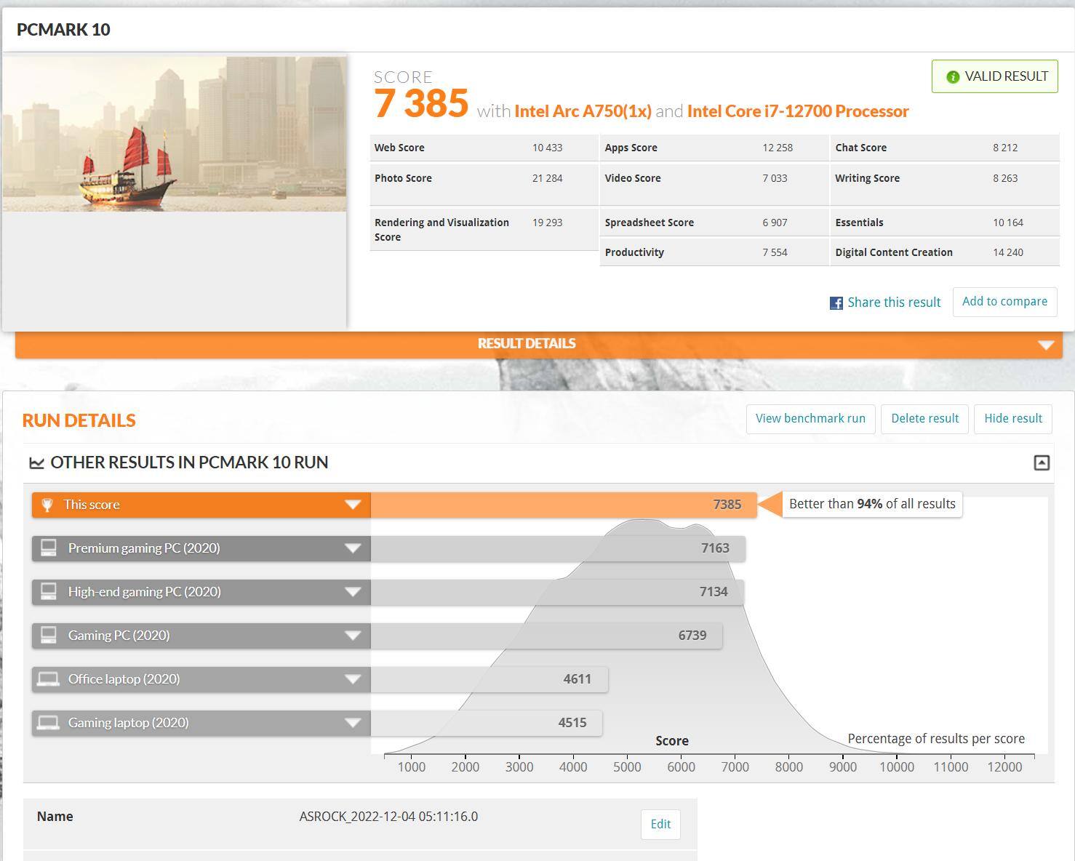The height and width of the screenshot is (861, 1075).
Task: Expand the Result Details orange bar arrow
Action: (x=1046, y=345)
